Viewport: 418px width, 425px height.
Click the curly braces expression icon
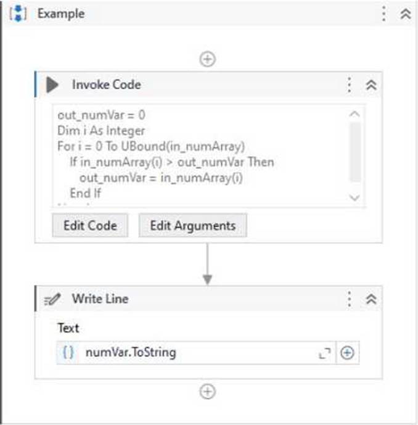tap(68, 353)
